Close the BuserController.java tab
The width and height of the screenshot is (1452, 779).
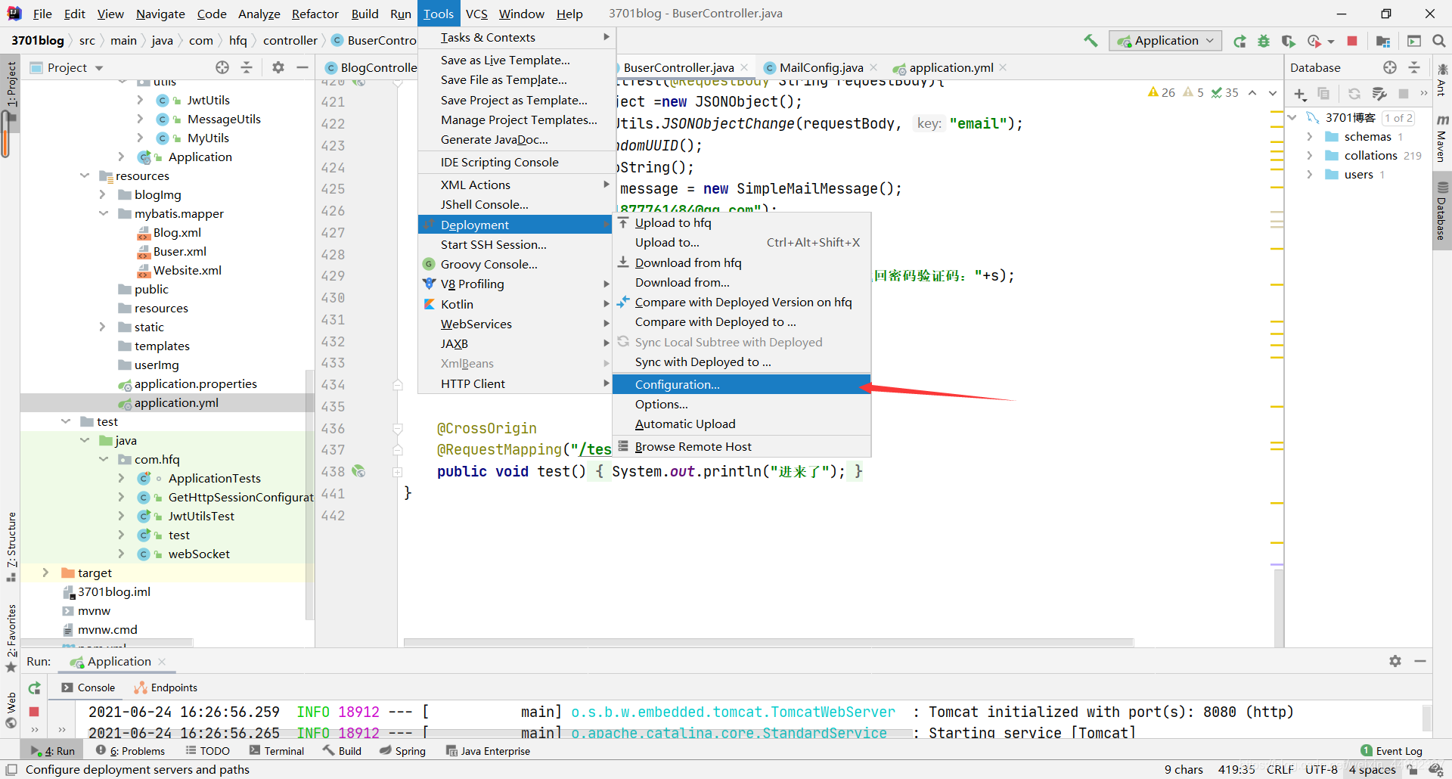[745, 67]
